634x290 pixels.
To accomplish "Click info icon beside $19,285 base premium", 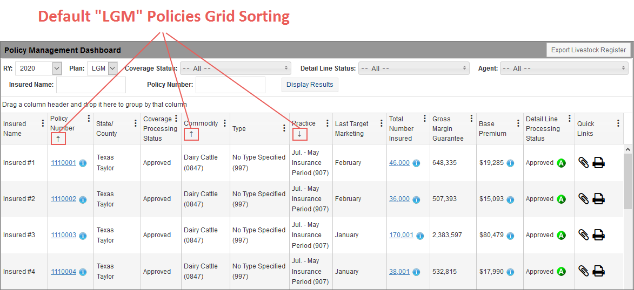I will [x=510, y=163].
